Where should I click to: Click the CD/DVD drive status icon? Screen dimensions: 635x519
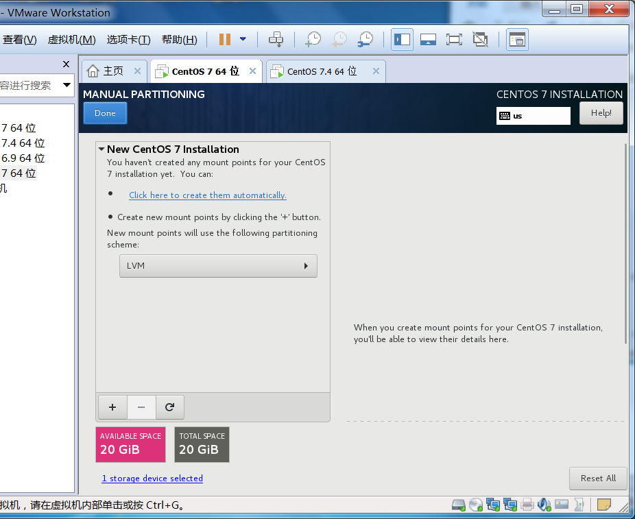pos(476,505)
